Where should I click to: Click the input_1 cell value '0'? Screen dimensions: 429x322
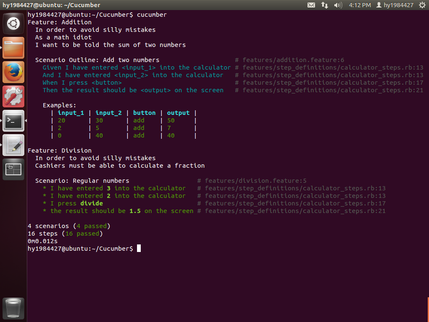pos(59,135)
